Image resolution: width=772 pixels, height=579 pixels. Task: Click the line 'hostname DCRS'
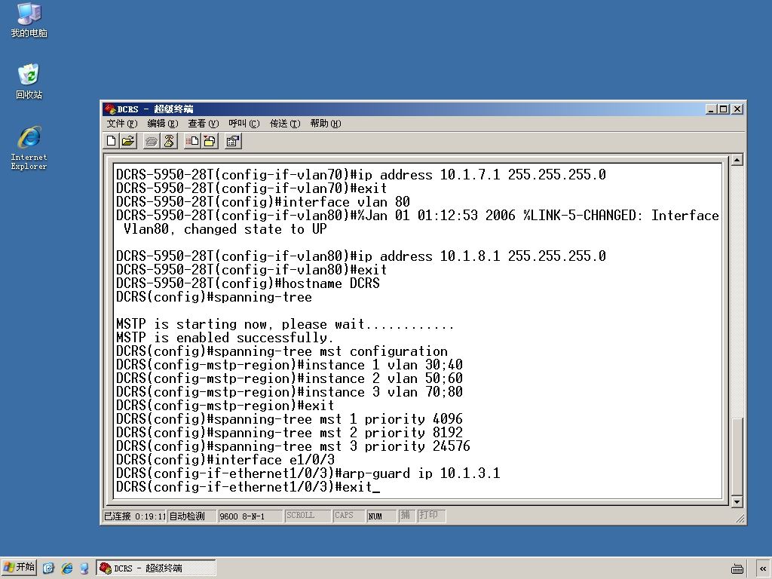[248, 283]
